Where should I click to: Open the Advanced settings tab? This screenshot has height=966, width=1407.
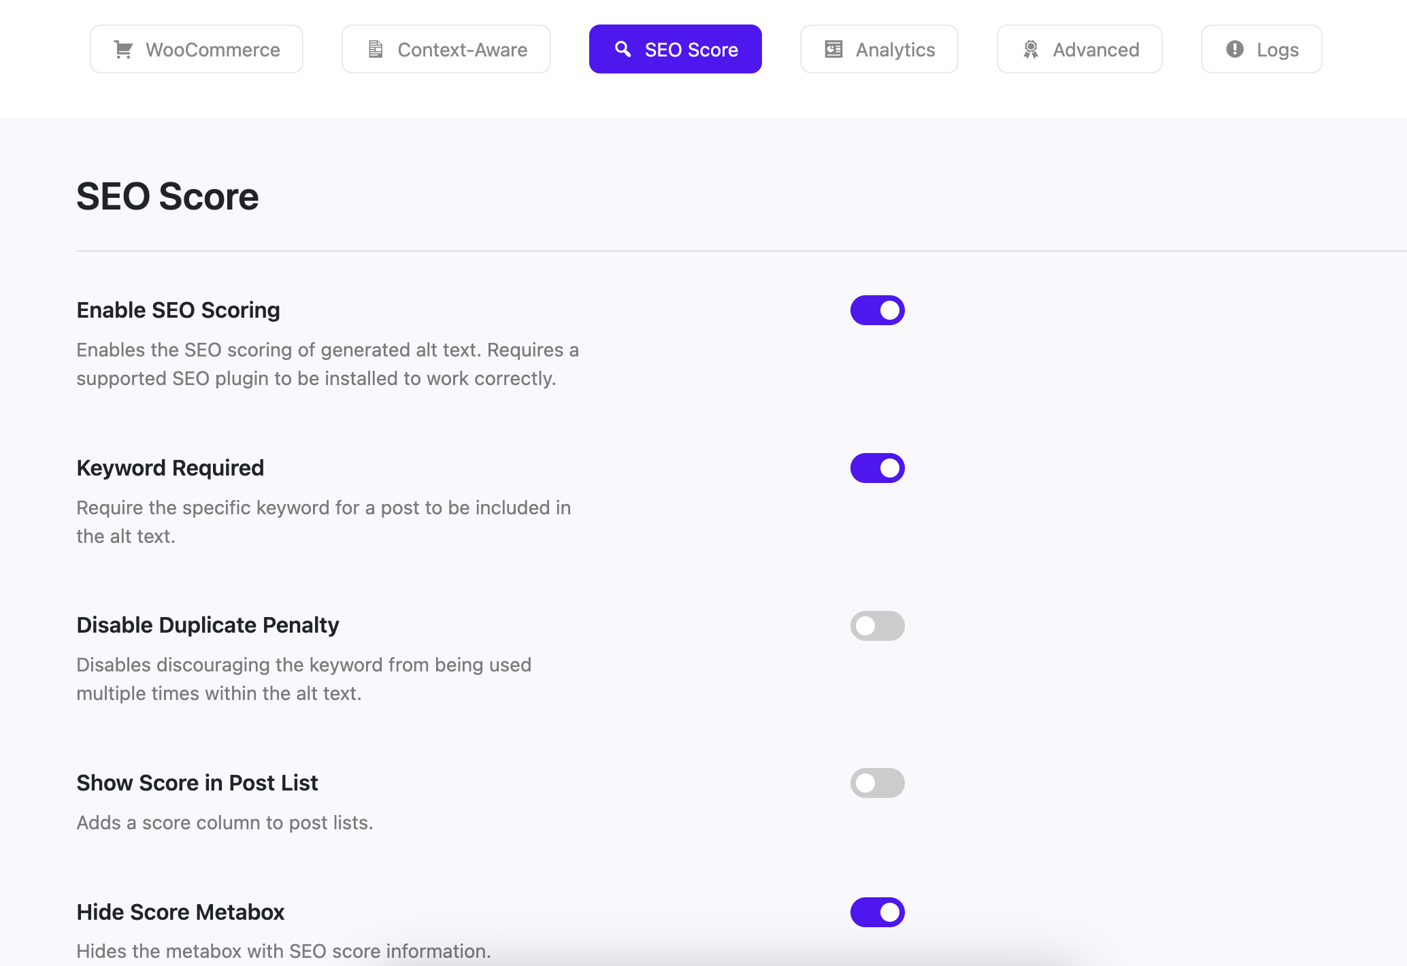tap(1079, 49)
